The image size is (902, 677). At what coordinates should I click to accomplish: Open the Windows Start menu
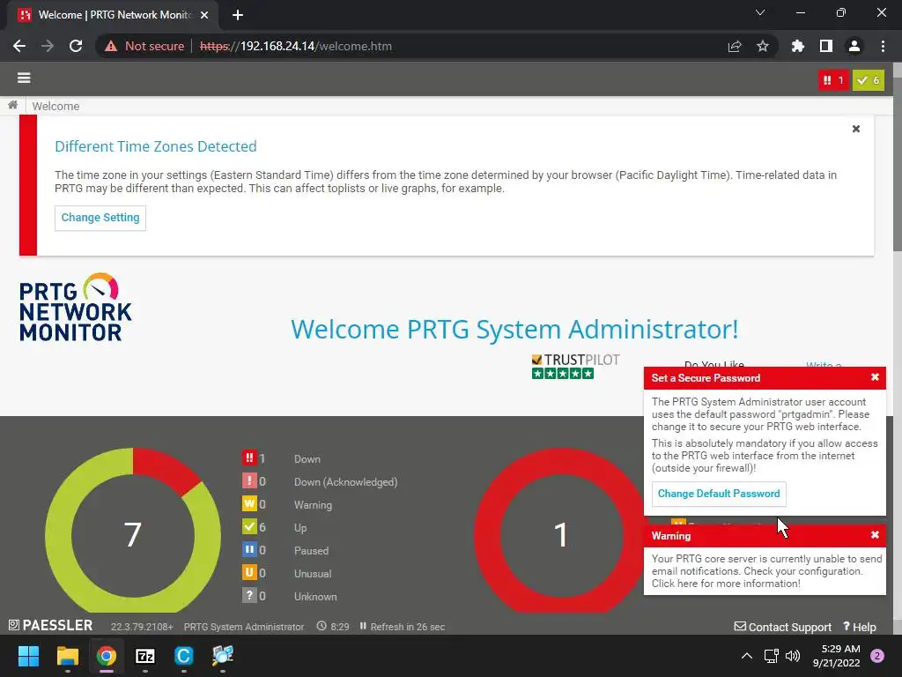tap(28, 656)
